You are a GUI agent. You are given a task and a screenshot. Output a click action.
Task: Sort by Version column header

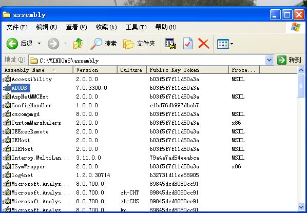[95, 70]
